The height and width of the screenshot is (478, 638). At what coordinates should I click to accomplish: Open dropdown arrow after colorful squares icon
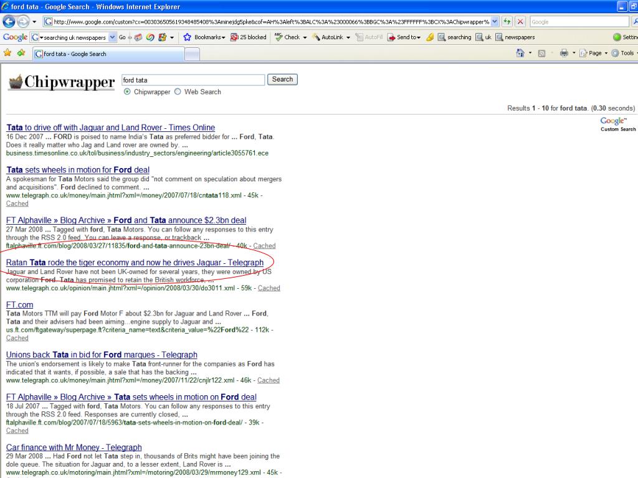(172, 37)
